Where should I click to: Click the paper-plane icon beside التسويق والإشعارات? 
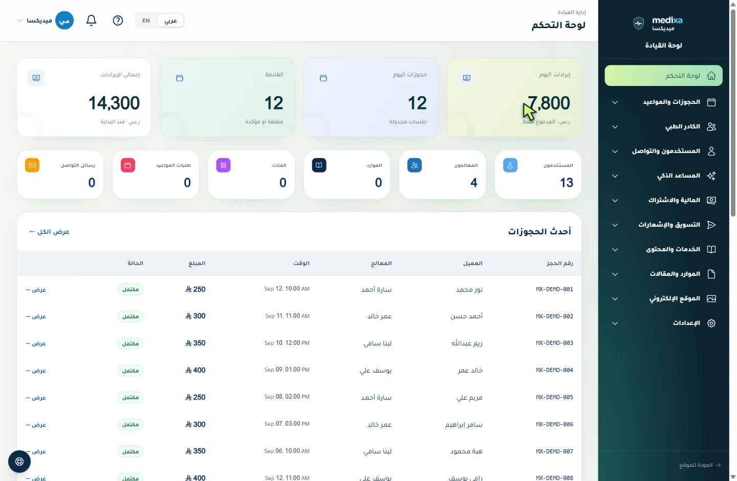tap(711, 225)
